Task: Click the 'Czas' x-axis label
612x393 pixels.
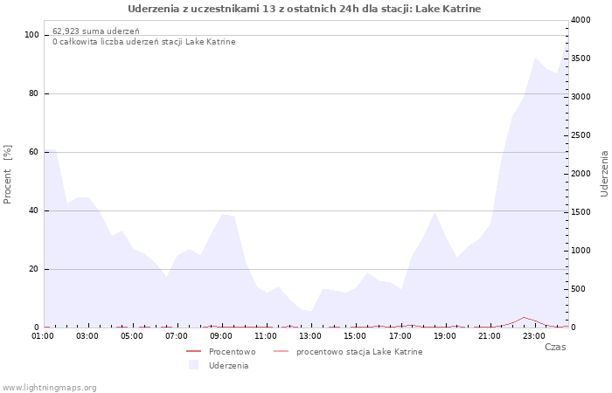Action: tap(554, 347)
